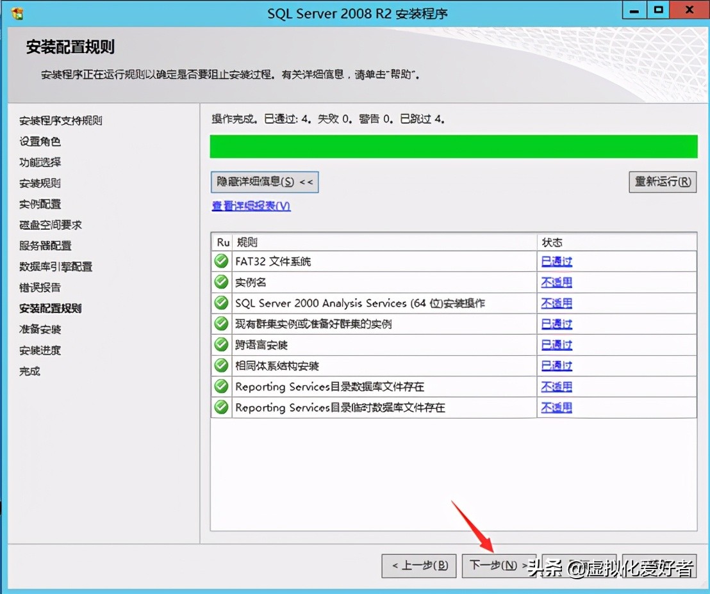Viewport: 710px width, 594px height.
Task: Select current 安装配置规则 step in sidebar
Action: tap(50, 309)
